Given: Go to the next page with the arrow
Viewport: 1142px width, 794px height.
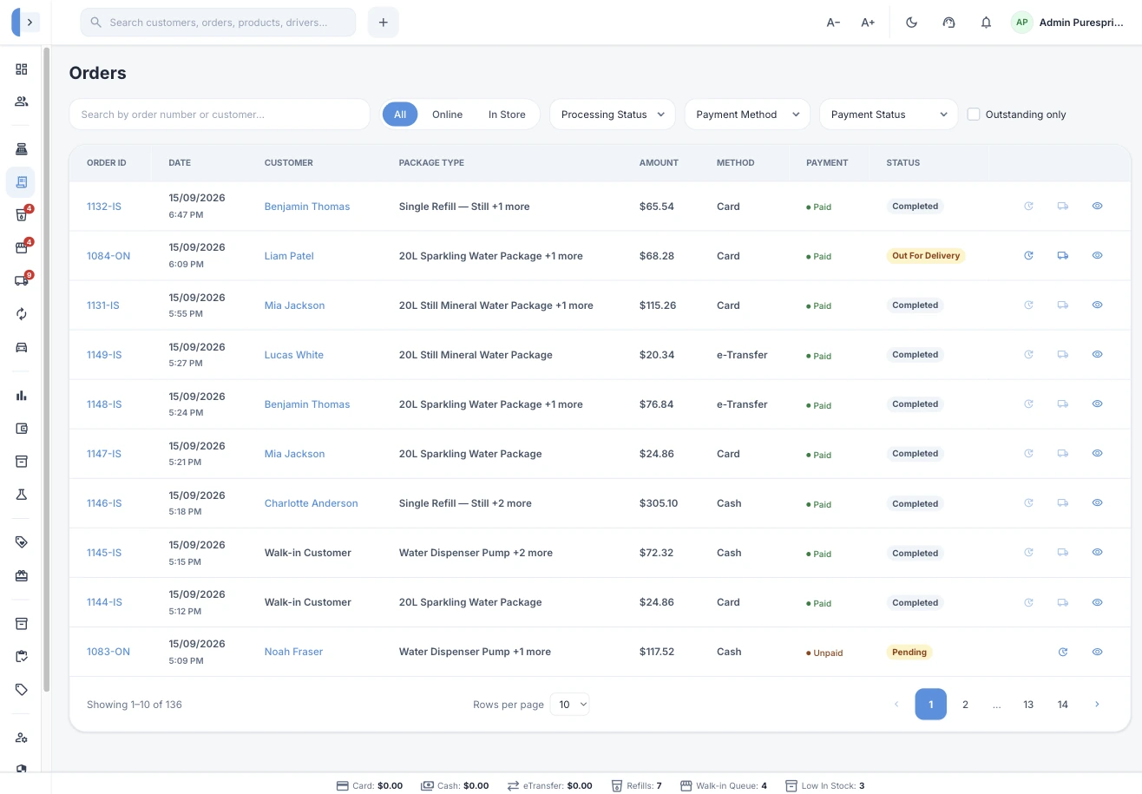Looking at the screenshot, I should [x=1097, y=705].
